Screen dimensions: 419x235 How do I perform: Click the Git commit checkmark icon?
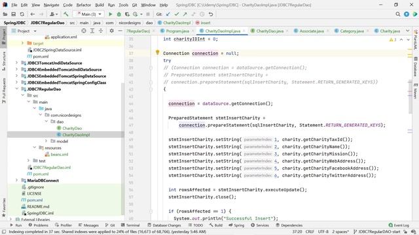(176, 14)
